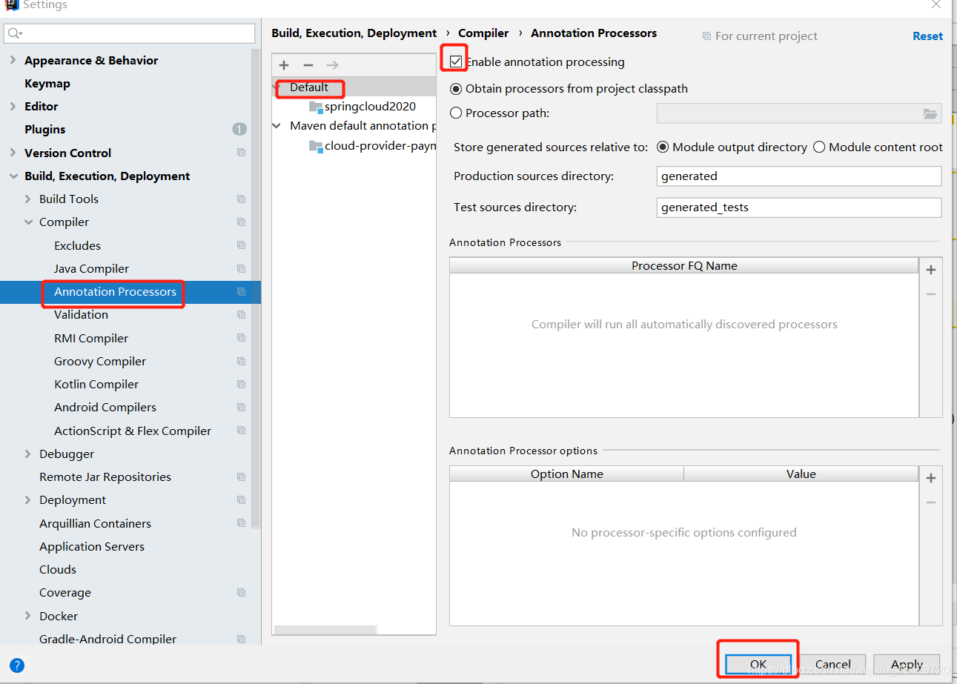Select Default profile
This screenshot has width=957, height=684.
(309, 87)
